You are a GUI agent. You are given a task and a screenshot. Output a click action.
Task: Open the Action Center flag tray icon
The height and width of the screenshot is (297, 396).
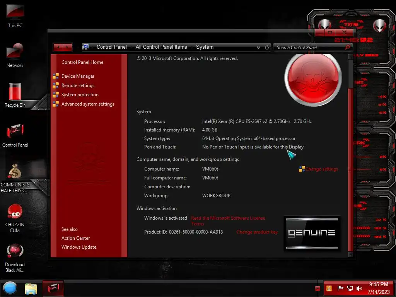(340, 288)
